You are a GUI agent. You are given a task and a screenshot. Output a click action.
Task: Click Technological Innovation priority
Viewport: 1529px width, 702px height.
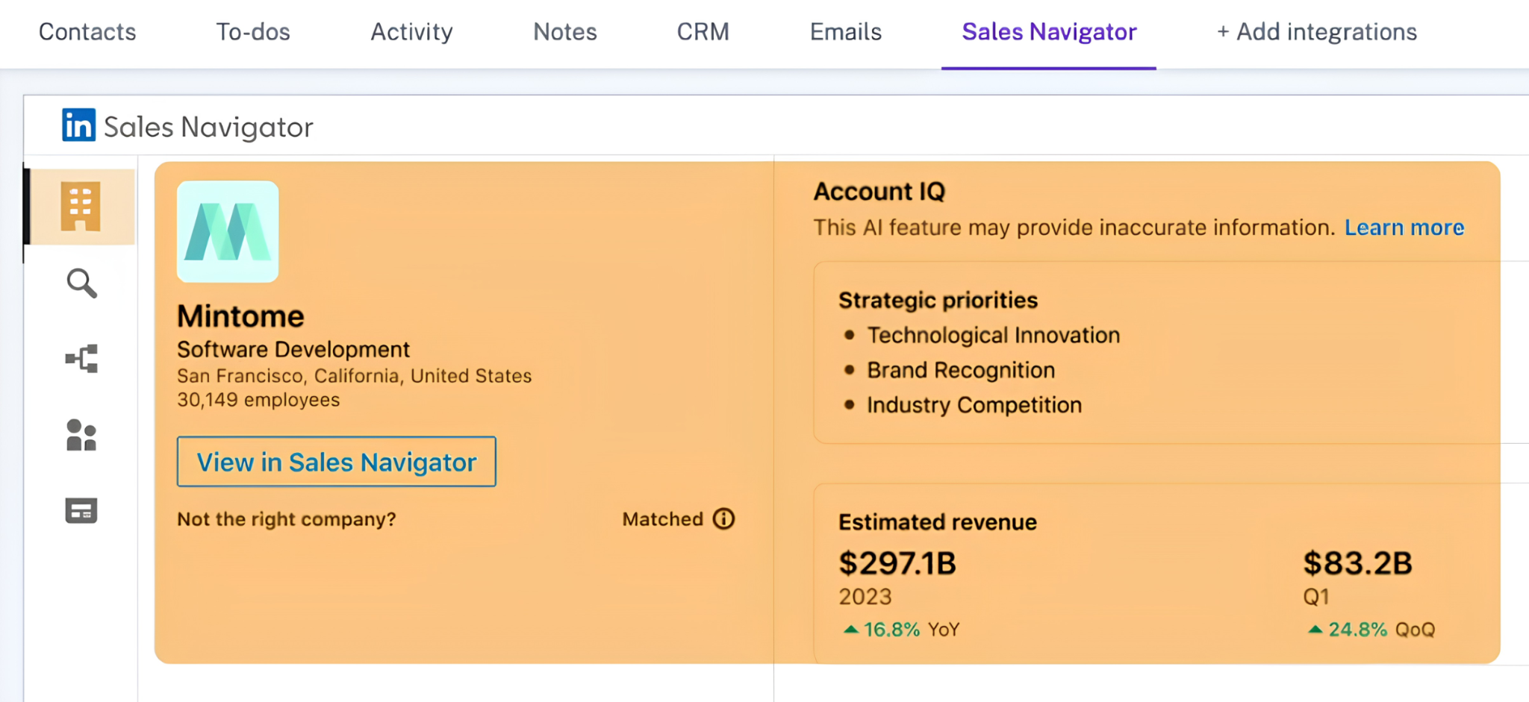click(x=994, y=336)
